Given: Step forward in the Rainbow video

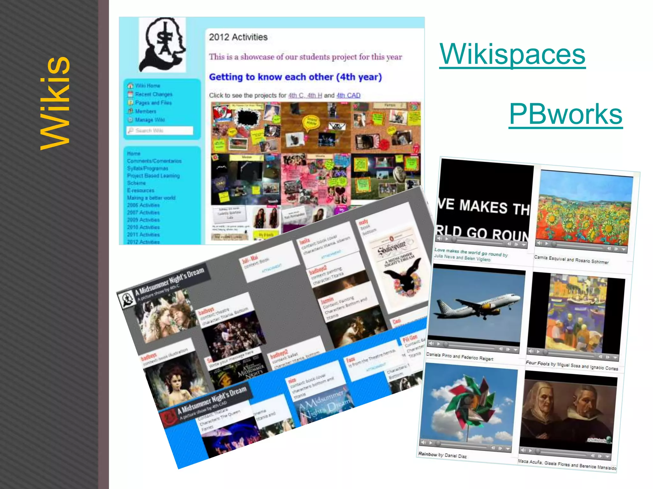Looking at the screenshot, I should coord(500,448).
